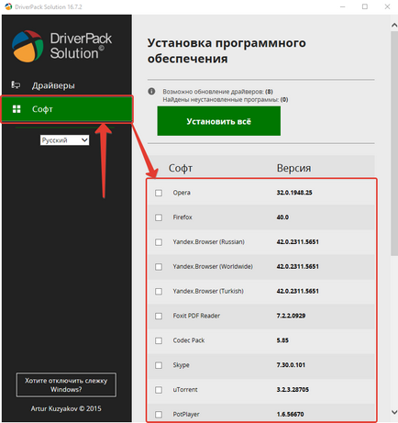Click the info icon next to driver update notice
The image size is (398, 423).
151,91
